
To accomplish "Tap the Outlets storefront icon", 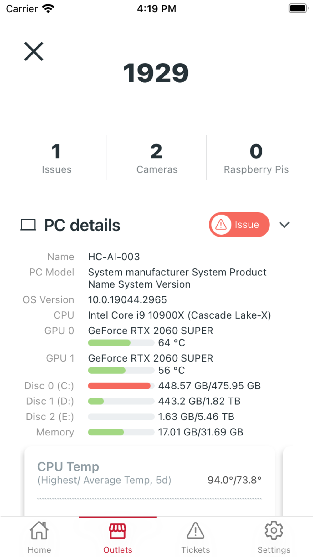I will tap(118, 531).
